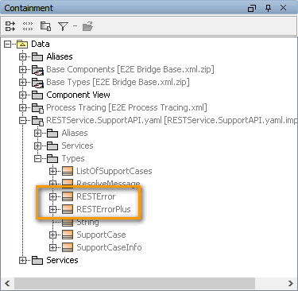Expand the bottom Services folder
This screenshot has width=298, height=291.
click(x=23, y=260)
